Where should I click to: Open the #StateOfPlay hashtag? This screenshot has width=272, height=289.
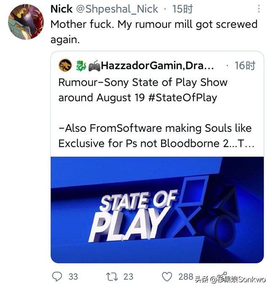[182, 98]
